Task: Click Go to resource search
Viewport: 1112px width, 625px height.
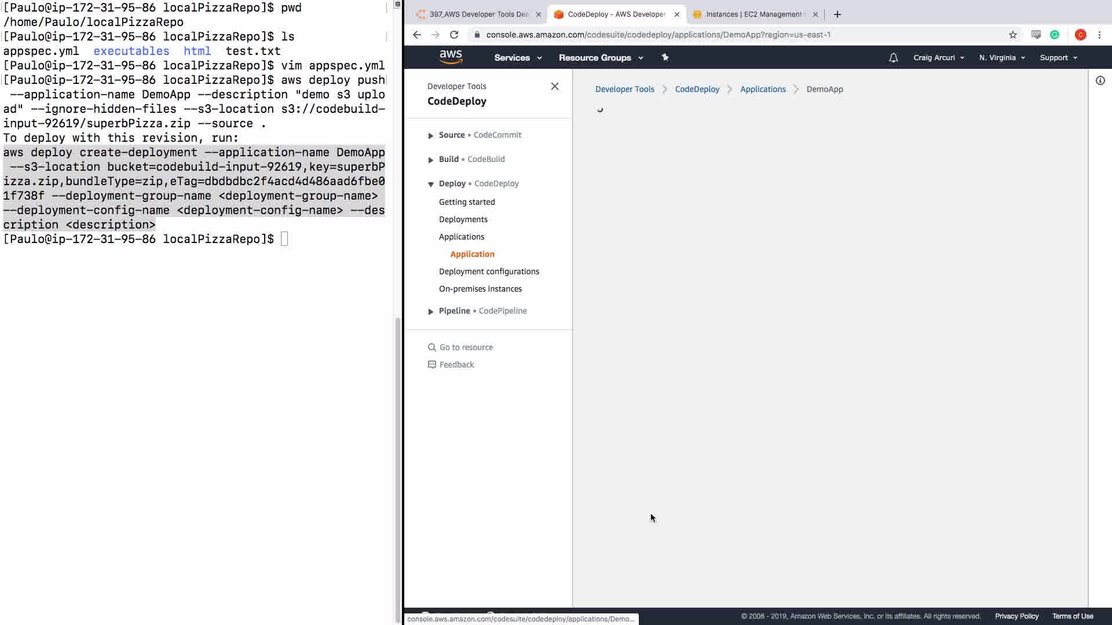Action: click(x=466, y=347)
